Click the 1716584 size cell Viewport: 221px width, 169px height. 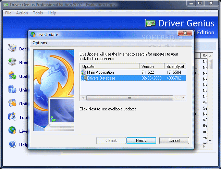(x=174, y=72)
